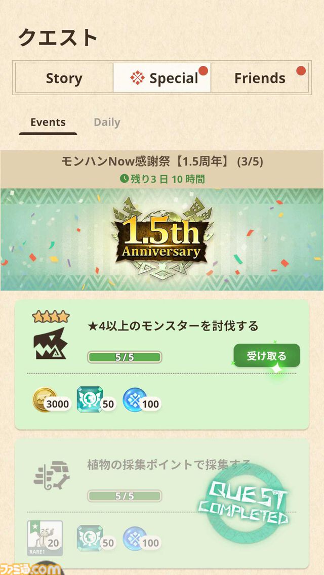Select the Events sub-tab

point(48,122)
